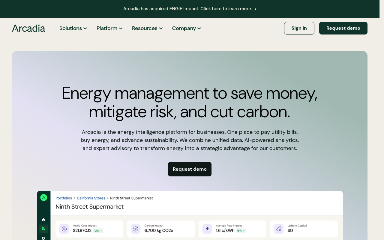This screenshot has width=384, height=240.
Task: Click the tag icon on Upfront Capital card
Action: (279, 229)
